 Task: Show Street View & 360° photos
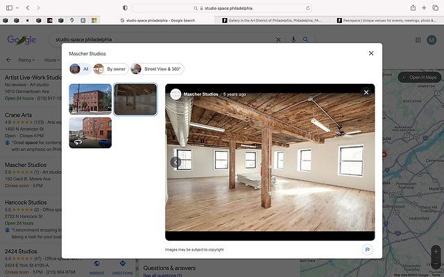(x=157, y=69)
